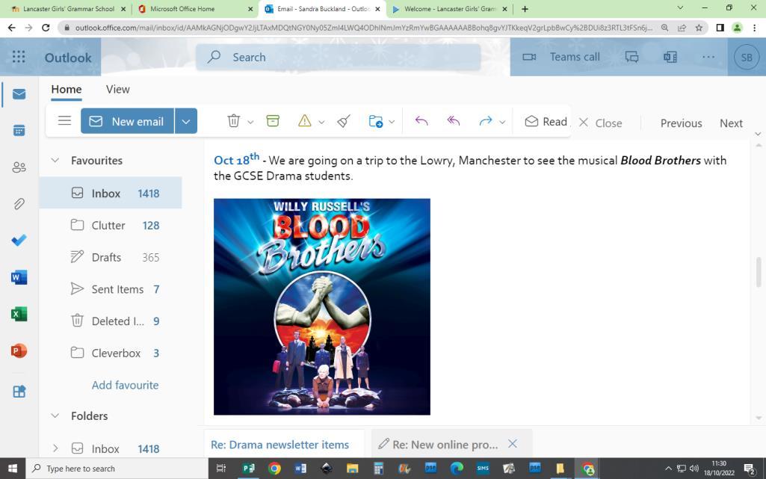The width and height of the screenshot is (766, 479).
Task: Open the header more options ellipsis
Action: click(708, 57)
